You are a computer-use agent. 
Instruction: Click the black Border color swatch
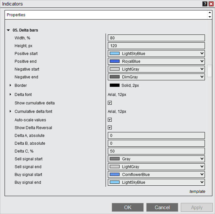click(114, 86)
